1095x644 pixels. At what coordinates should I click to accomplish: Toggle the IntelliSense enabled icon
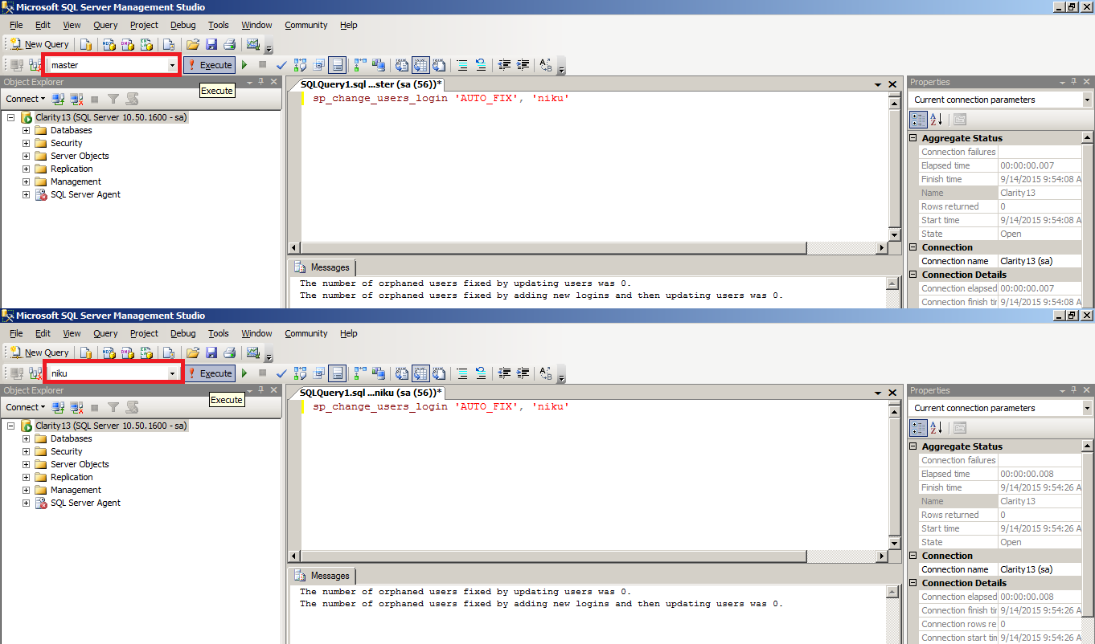pos(337,65)
